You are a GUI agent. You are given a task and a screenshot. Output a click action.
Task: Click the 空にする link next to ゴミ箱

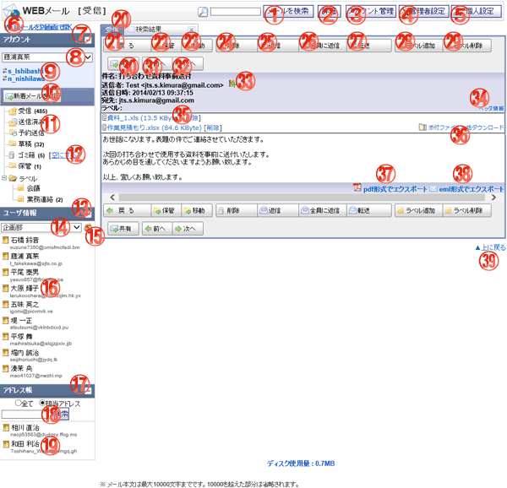tap(63, 155)
